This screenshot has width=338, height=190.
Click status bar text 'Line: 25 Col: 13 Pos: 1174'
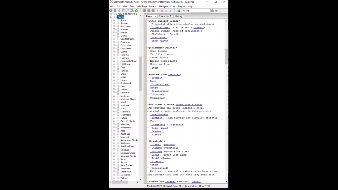pos(197,186)
